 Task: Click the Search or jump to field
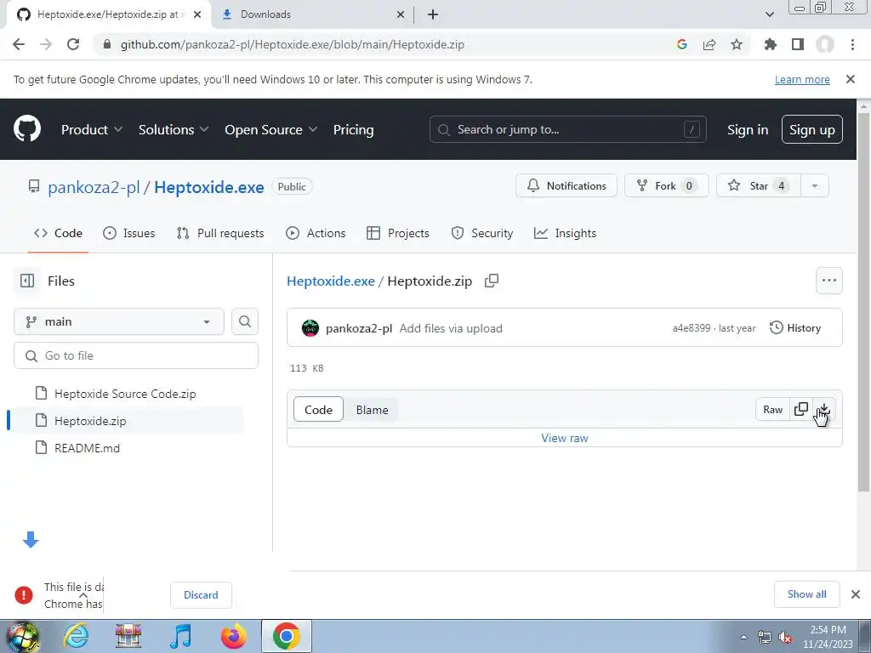(567, 129)
